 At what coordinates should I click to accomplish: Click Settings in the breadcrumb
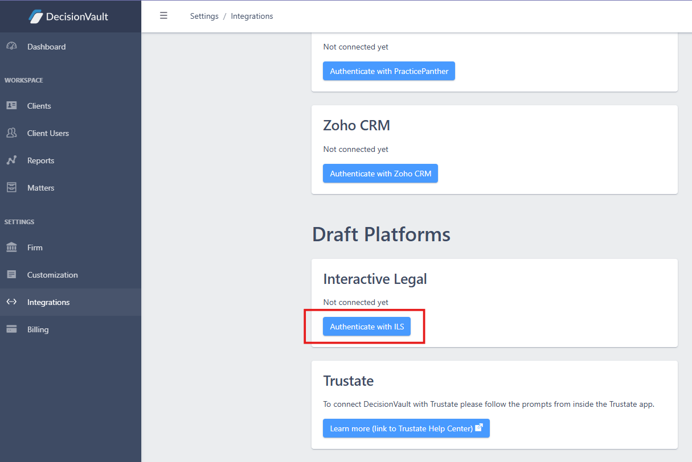point(204,16)
